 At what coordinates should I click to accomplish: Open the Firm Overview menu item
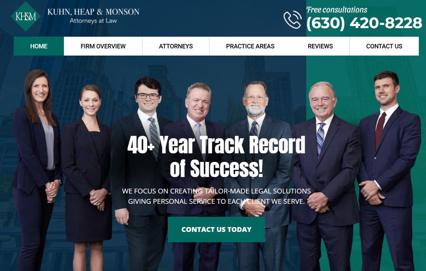tap(103, 46)
